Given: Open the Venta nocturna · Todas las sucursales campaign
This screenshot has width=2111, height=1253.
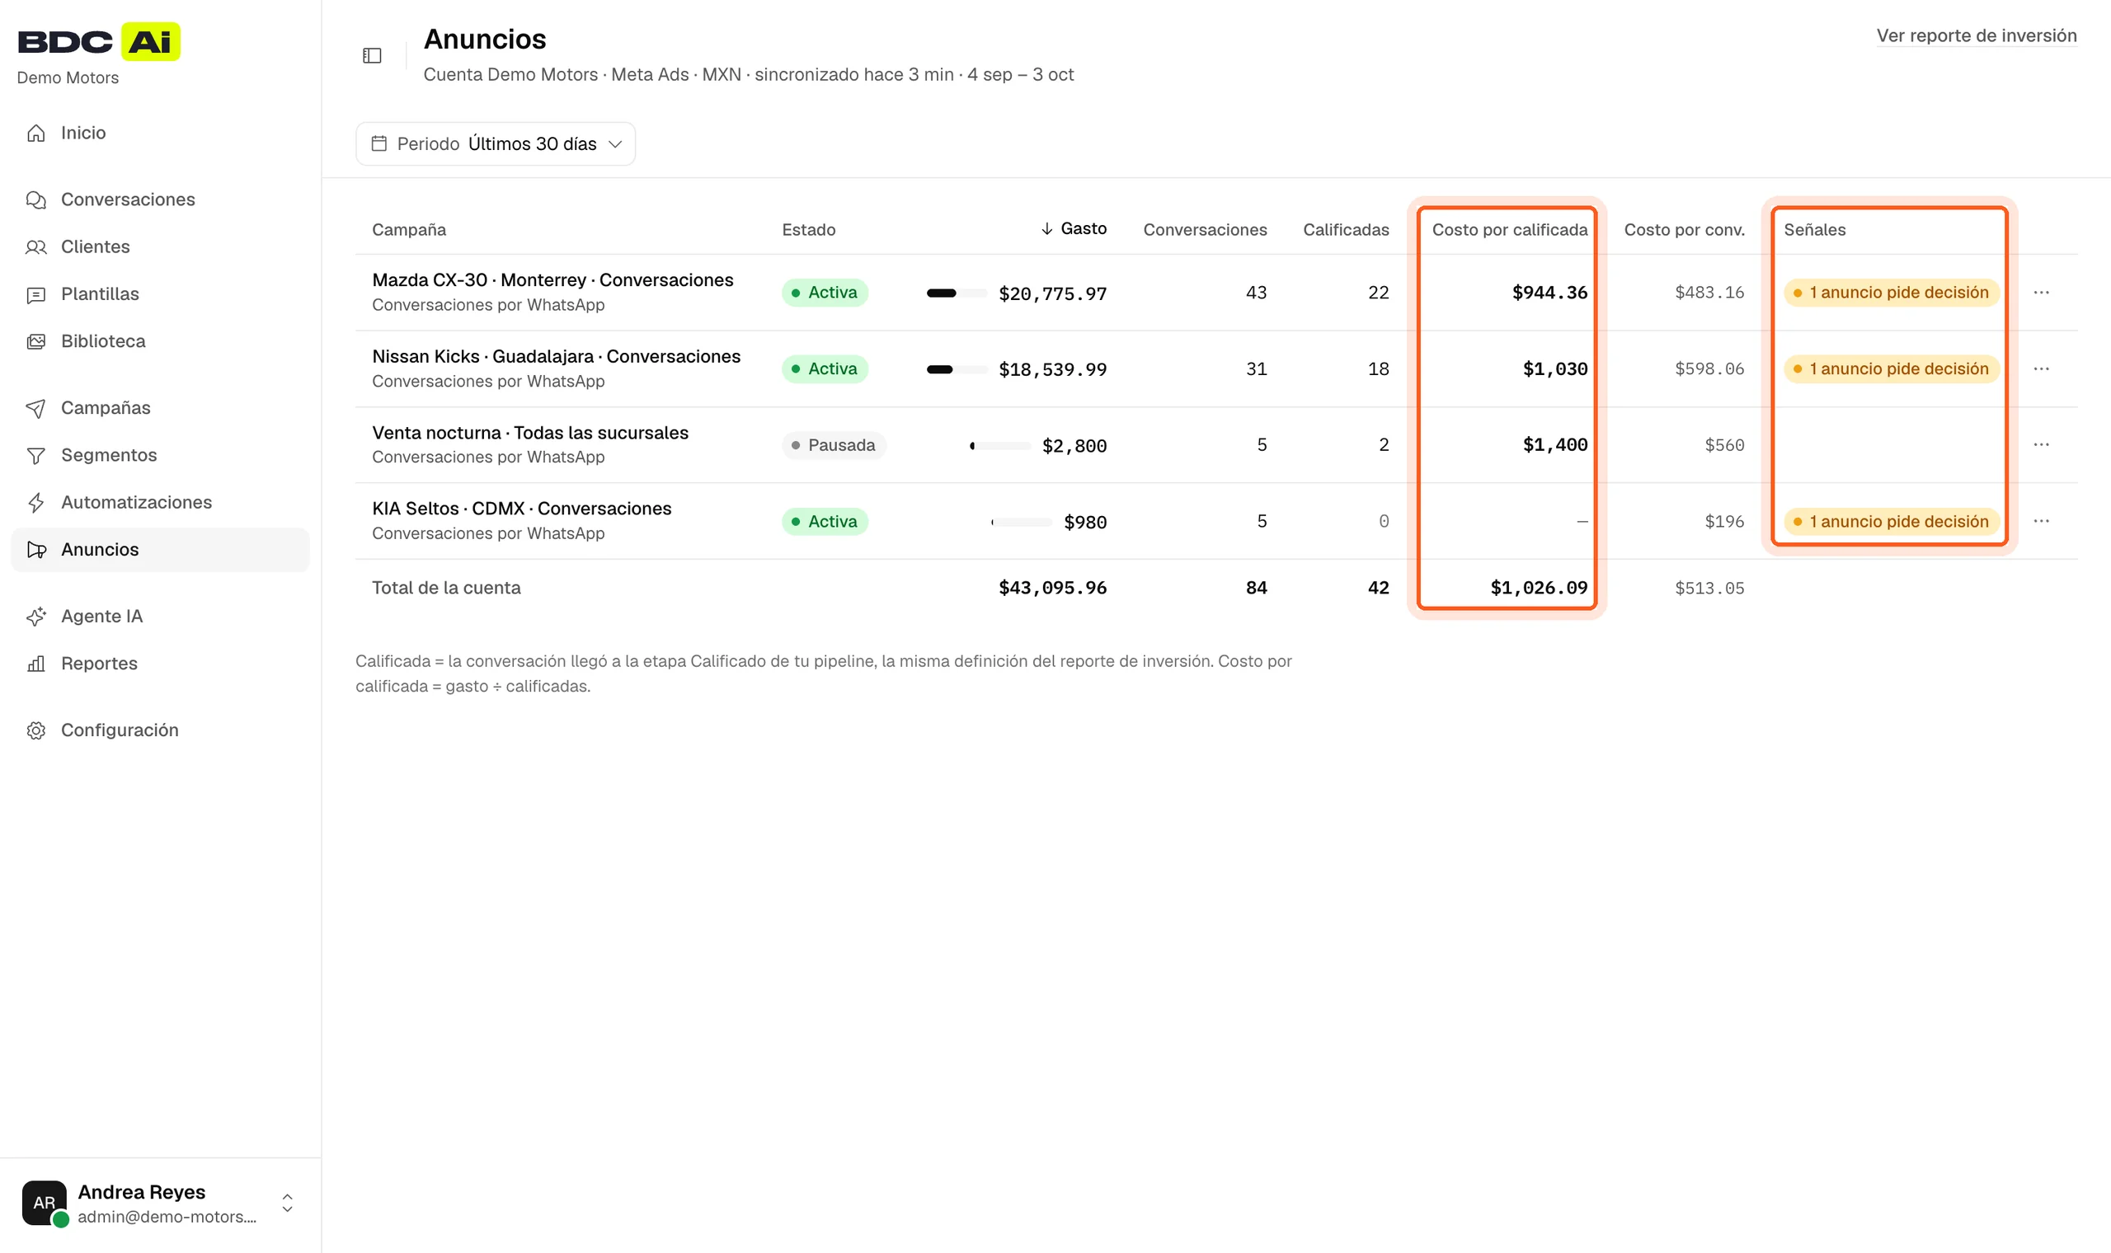Looking at the screenshot, I should tap(529, 432).
